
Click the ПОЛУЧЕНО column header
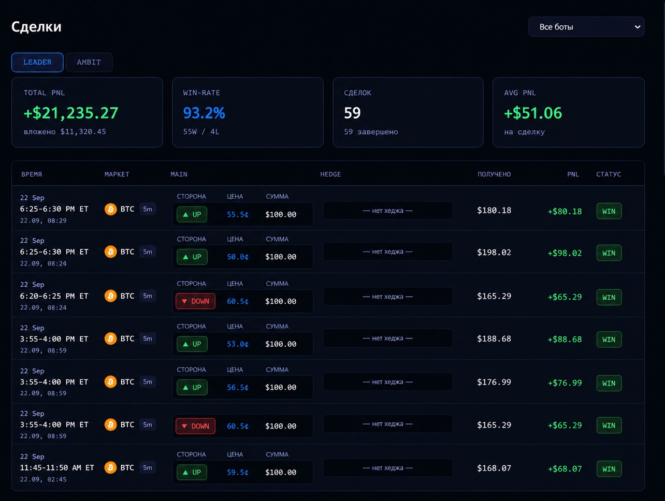pyautogui.click(x=494, y=174)
